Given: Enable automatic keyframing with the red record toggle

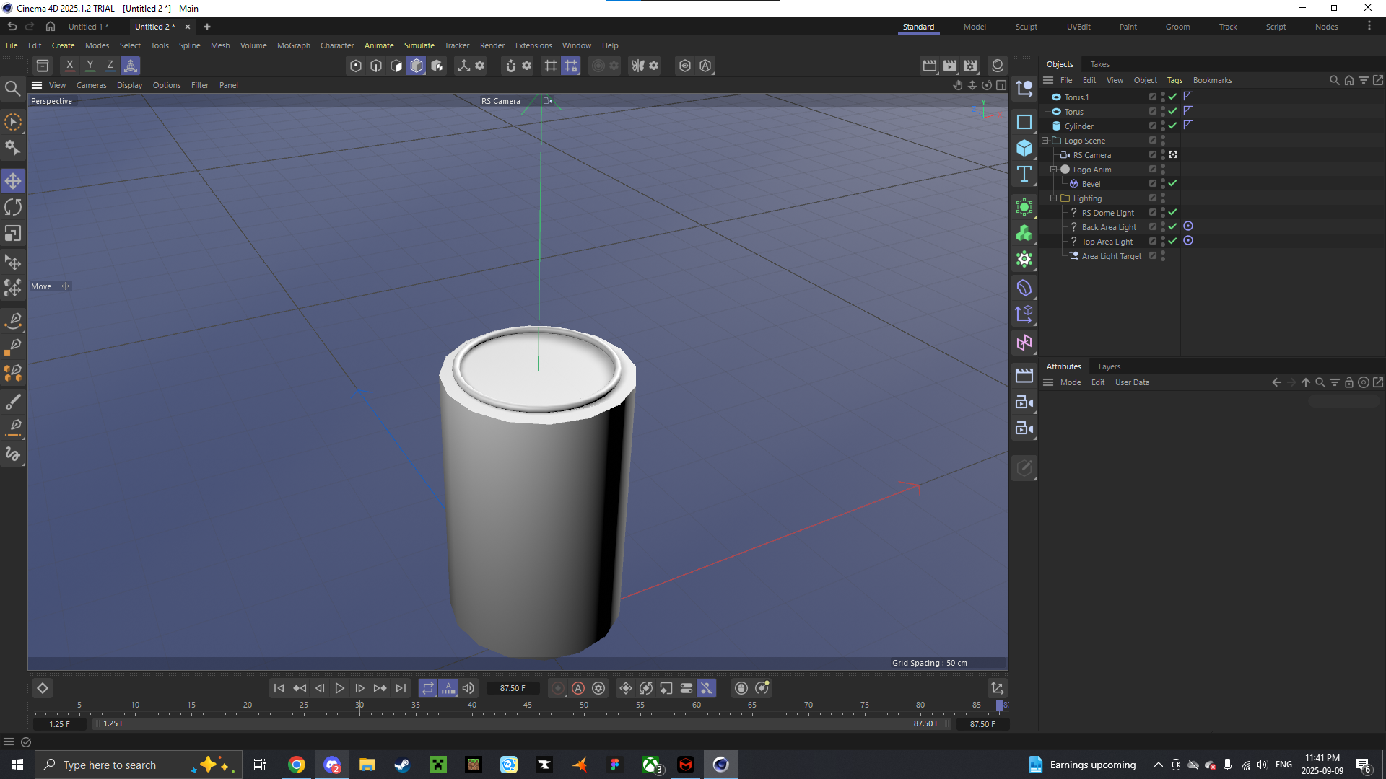Looking at the screenshot, I should 578,688.
